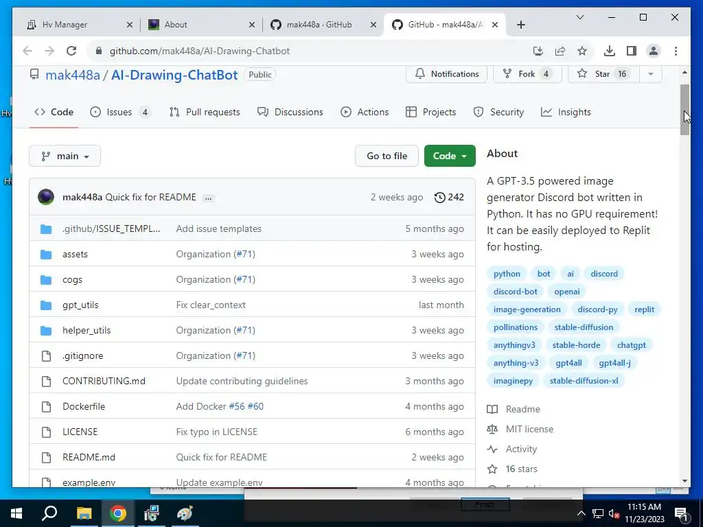Click folder icon next to assets
Viewport: 703px width, 527px height.
point(46,255)
